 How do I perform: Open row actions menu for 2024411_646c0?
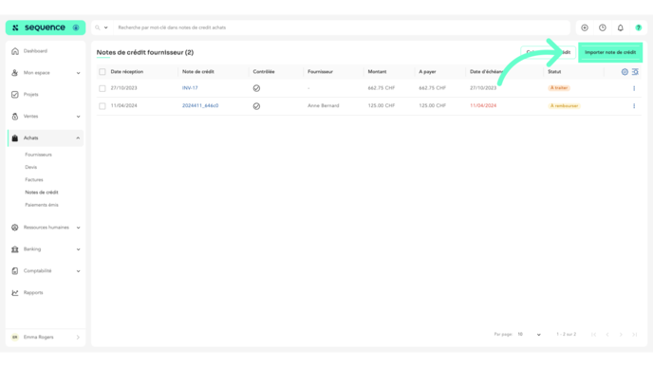pyautogui.click(x=634, y=106)
